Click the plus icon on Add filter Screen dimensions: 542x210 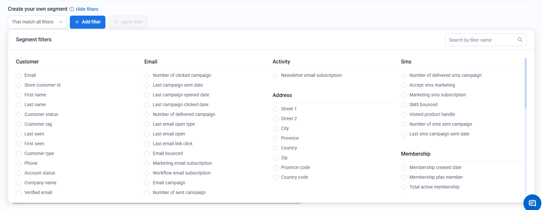point(77,22)
